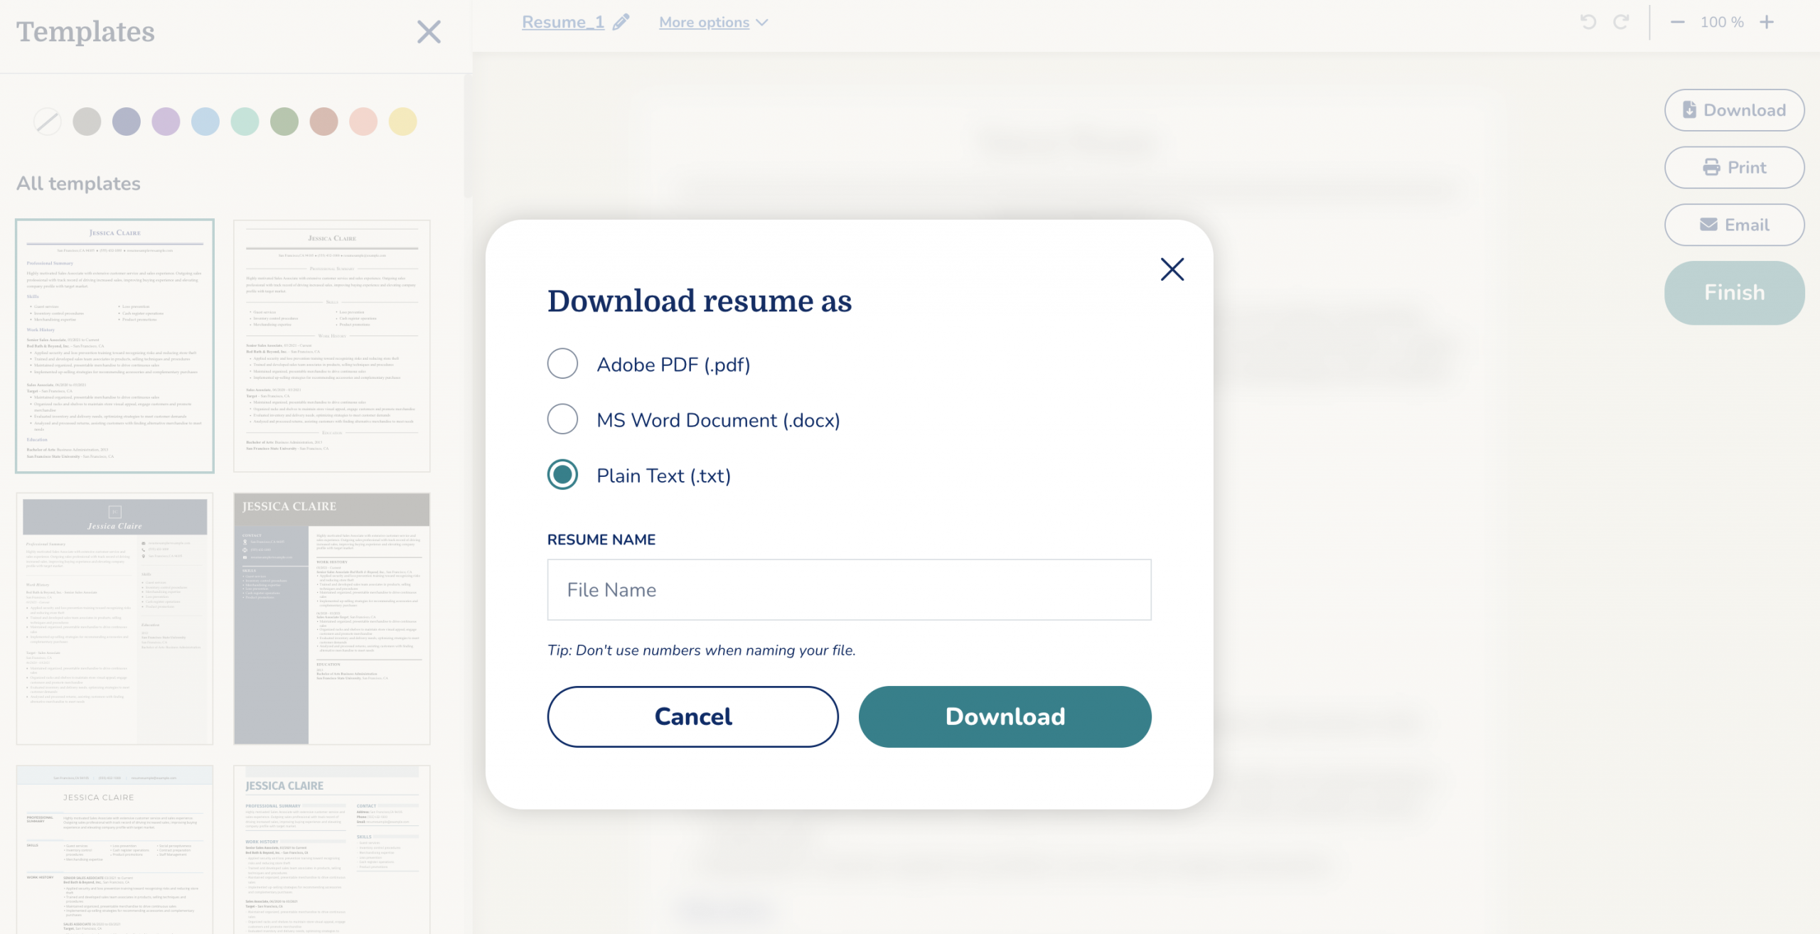Select the Adobe PDF (.pdf) radio option
The width and height of the screenshot is (1820, 934).
click(562, 364)
